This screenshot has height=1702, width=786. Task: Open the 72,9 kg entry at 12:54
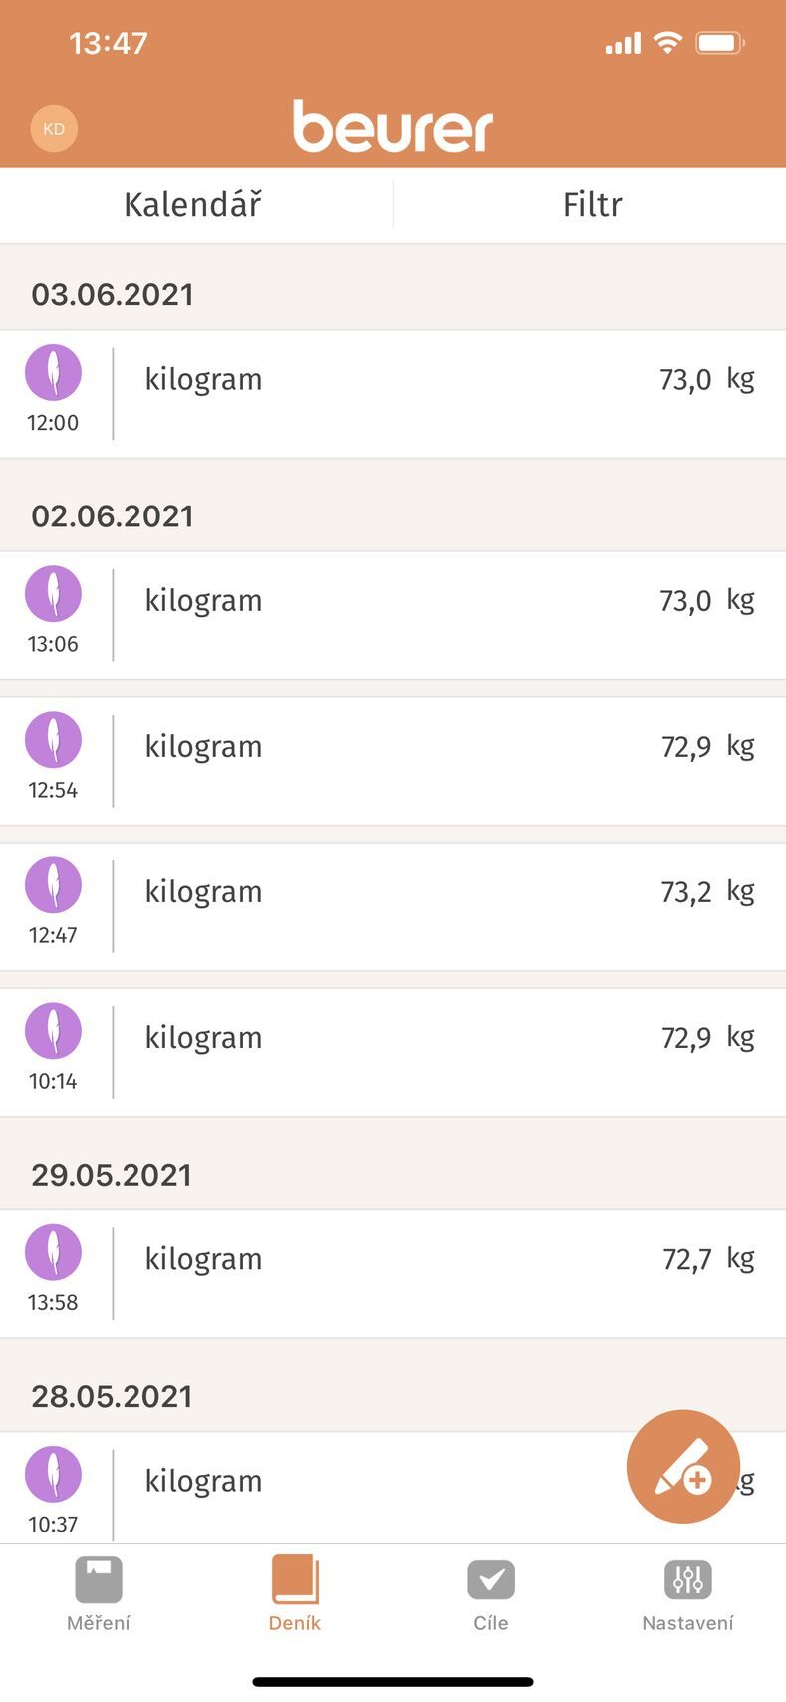393,761
